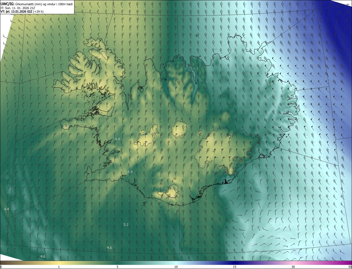This screenshot has width=352, height=269.
Task: Click the colorbar tick label "5"
Action: coord(117,267)
